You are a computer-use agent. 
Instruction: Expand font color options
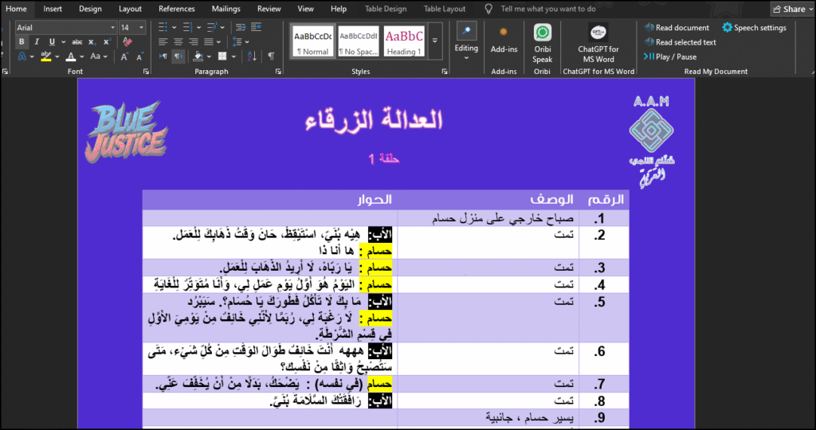click(82, 57)
